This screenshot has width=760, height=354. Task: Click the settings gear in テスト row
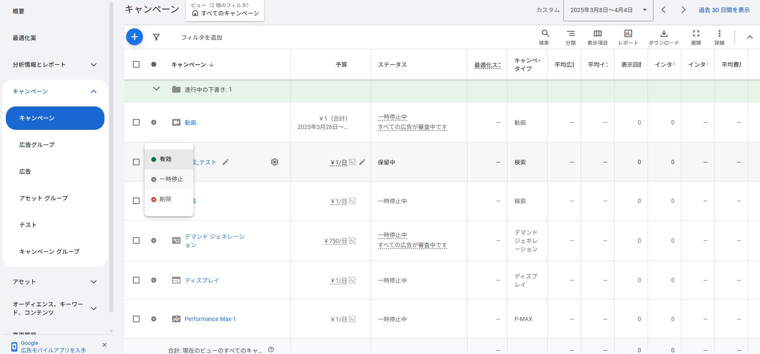(x=275, y=162)
